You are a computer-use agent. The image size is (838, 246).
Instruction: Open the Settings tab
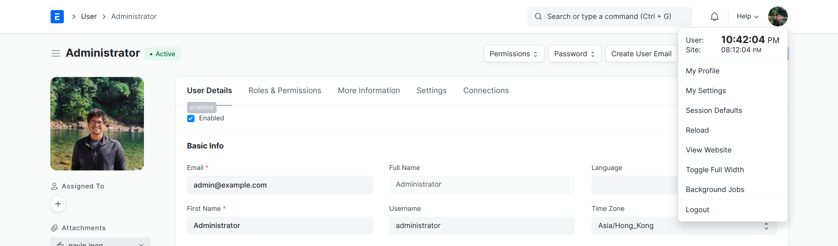click(432, 90)
